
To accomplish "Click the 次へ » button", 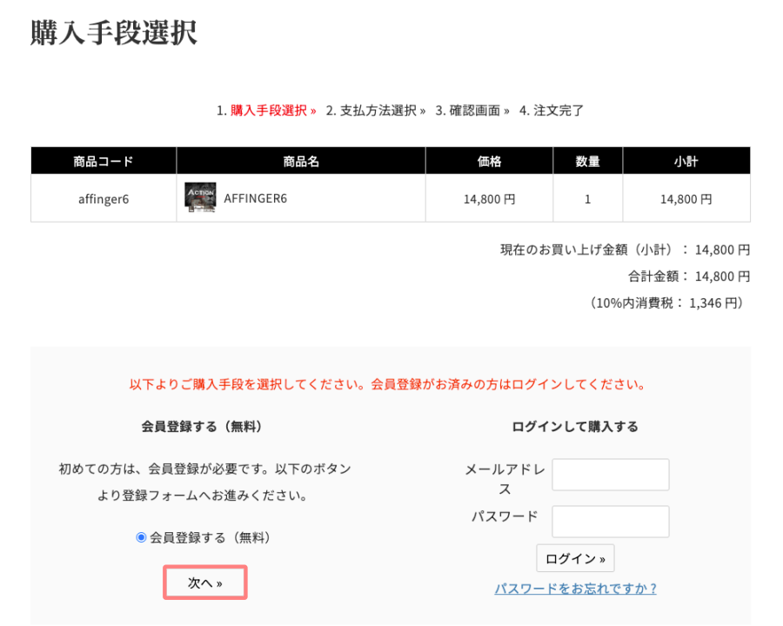I will coord(204,583).
